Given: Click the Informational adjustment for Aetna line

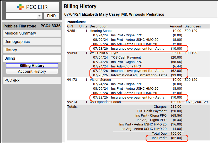Looking at the screenshot, I should (137, 75).
